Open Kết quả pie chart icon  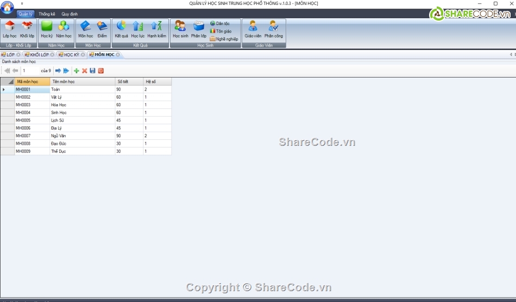121,29
